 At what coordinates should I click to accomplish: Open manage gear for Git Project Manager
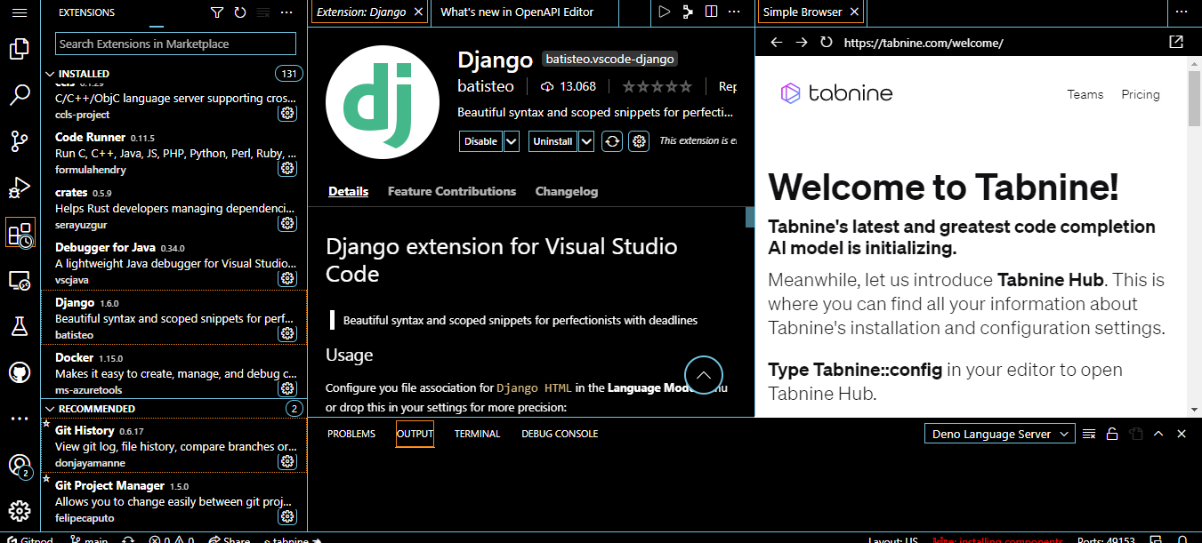coord(287,516)
